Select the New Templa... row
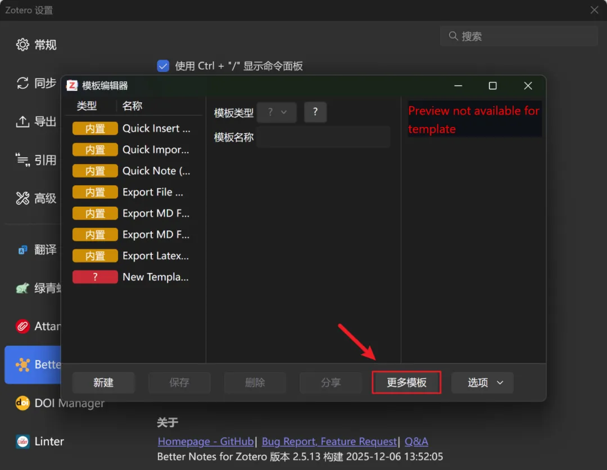This screenshot has width=607, height=470. click(x=134, y=277)
